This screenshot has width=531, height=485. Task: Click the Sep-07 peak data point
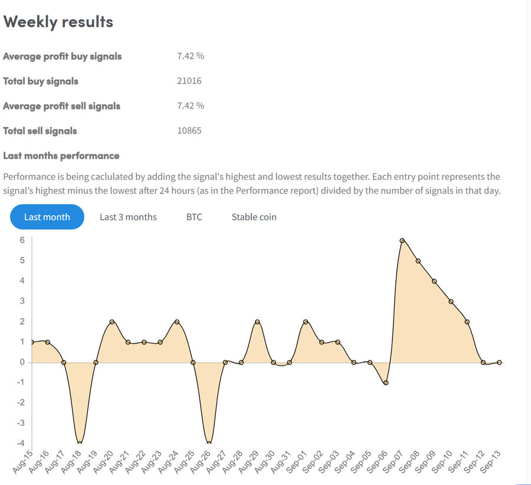click(402, 241)
